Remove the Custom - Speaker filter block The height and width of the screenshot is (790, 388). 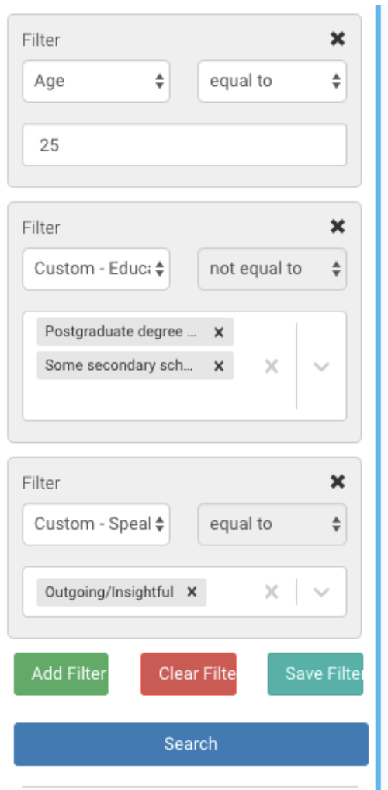pyautogui.click(x=338, y=482)
